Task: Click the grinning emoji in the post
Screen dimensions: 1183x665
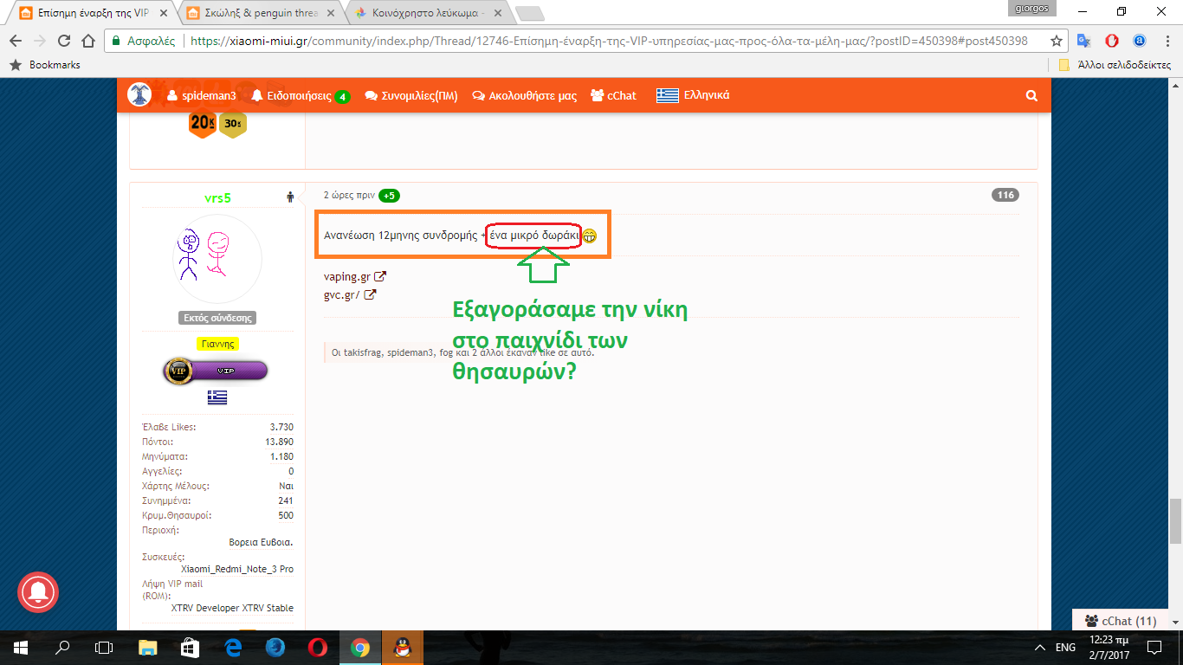Action: click(x=589, y=236)
